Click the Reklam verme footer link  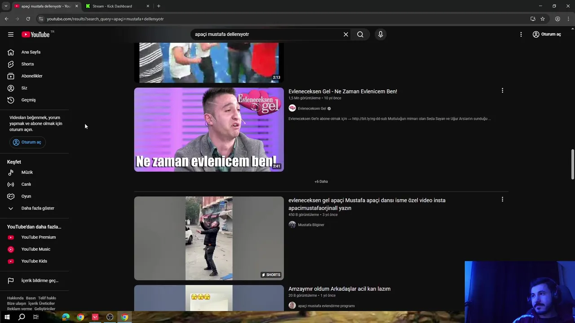pos(20,309)
